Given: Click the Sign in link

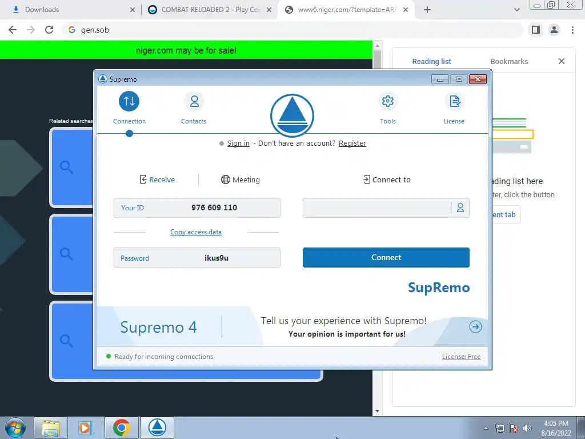Looking at the screenshot, I should pos(238,143).
